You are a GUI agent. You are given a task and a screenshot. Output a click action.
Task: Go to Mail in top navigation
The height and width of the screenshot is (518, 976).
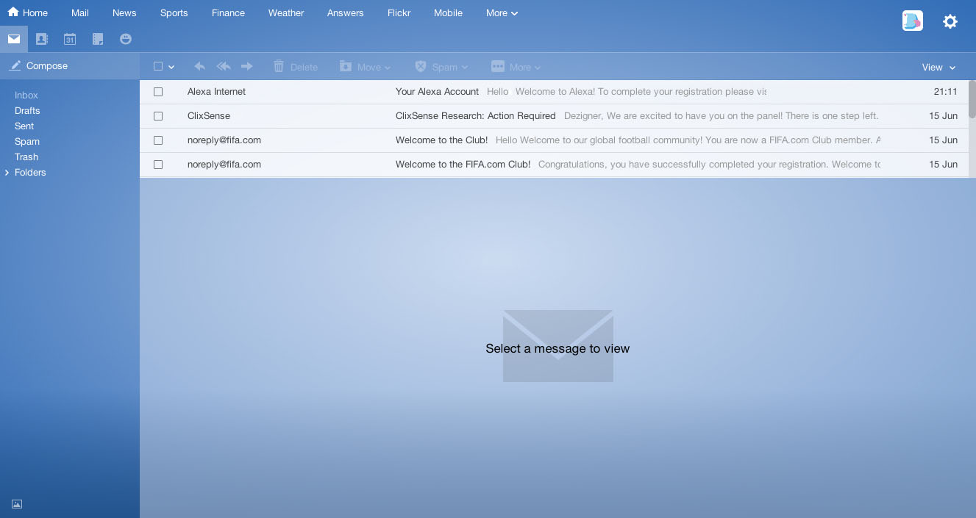(80, 12)
